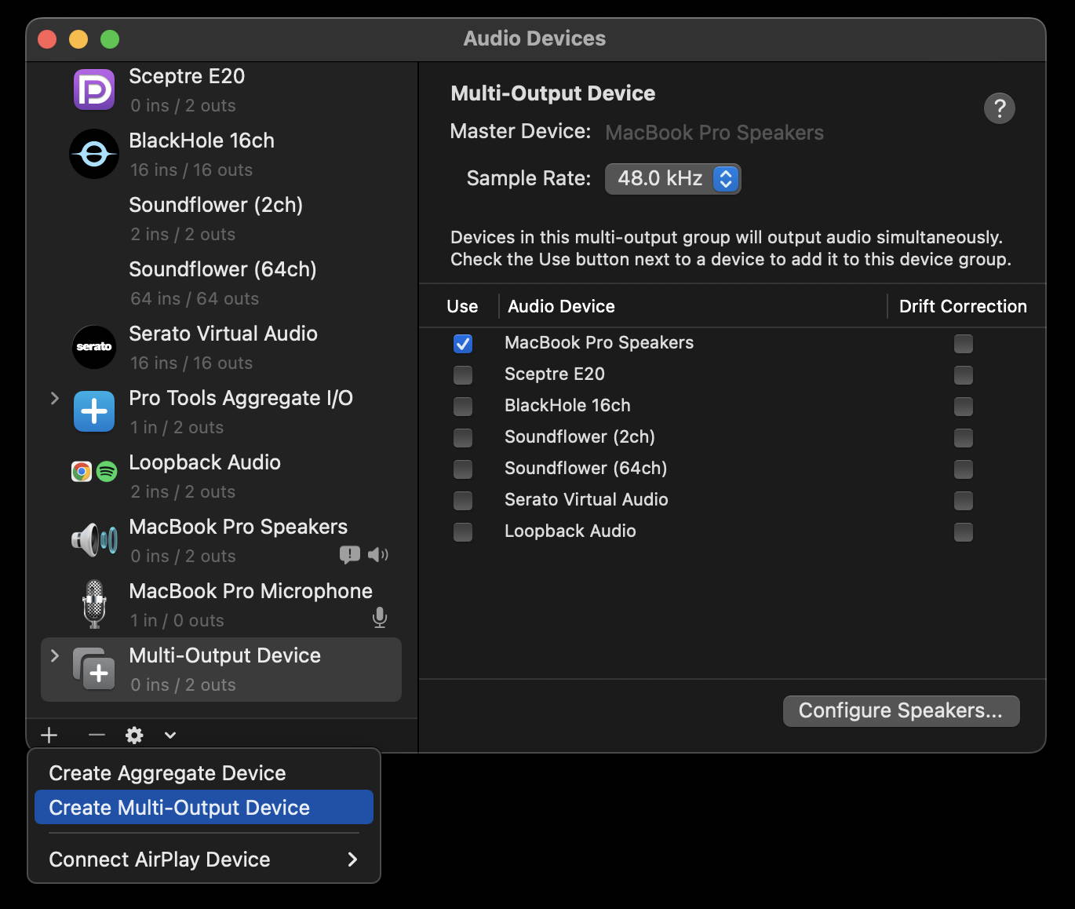Click the input mic badge on MacBook Pro Microphone

tap(380, 618)
